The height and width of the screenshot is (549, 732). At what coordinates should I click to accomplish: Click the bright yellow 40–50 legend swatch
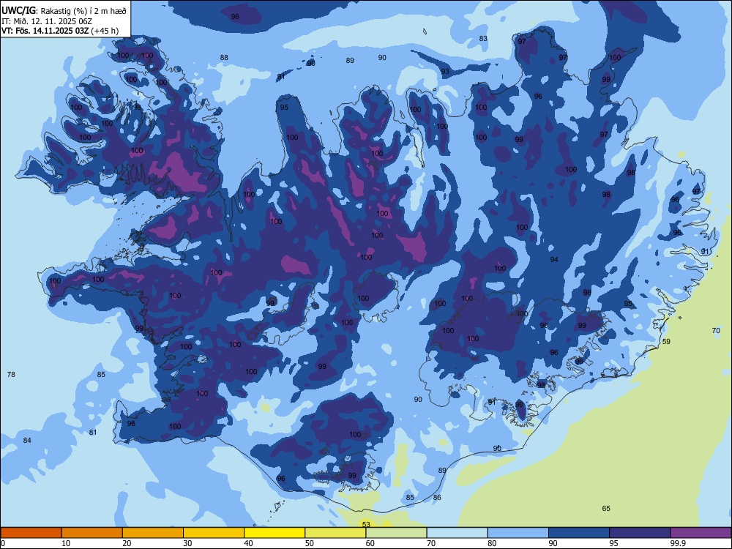coord(274,533)
